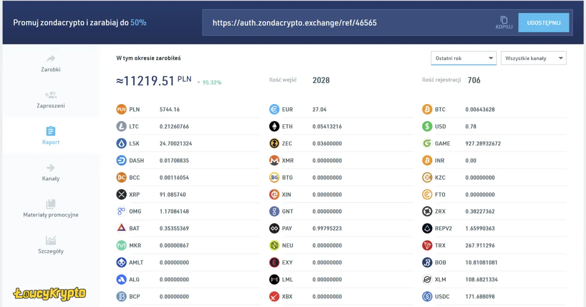This screenshot has height=307, width=586.
Task: Click the KZC coin icon
Action: (x=427, y=177)
